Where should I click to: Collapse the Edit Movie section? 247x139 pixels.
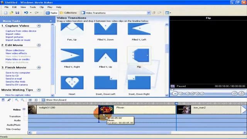click(39, 45)
